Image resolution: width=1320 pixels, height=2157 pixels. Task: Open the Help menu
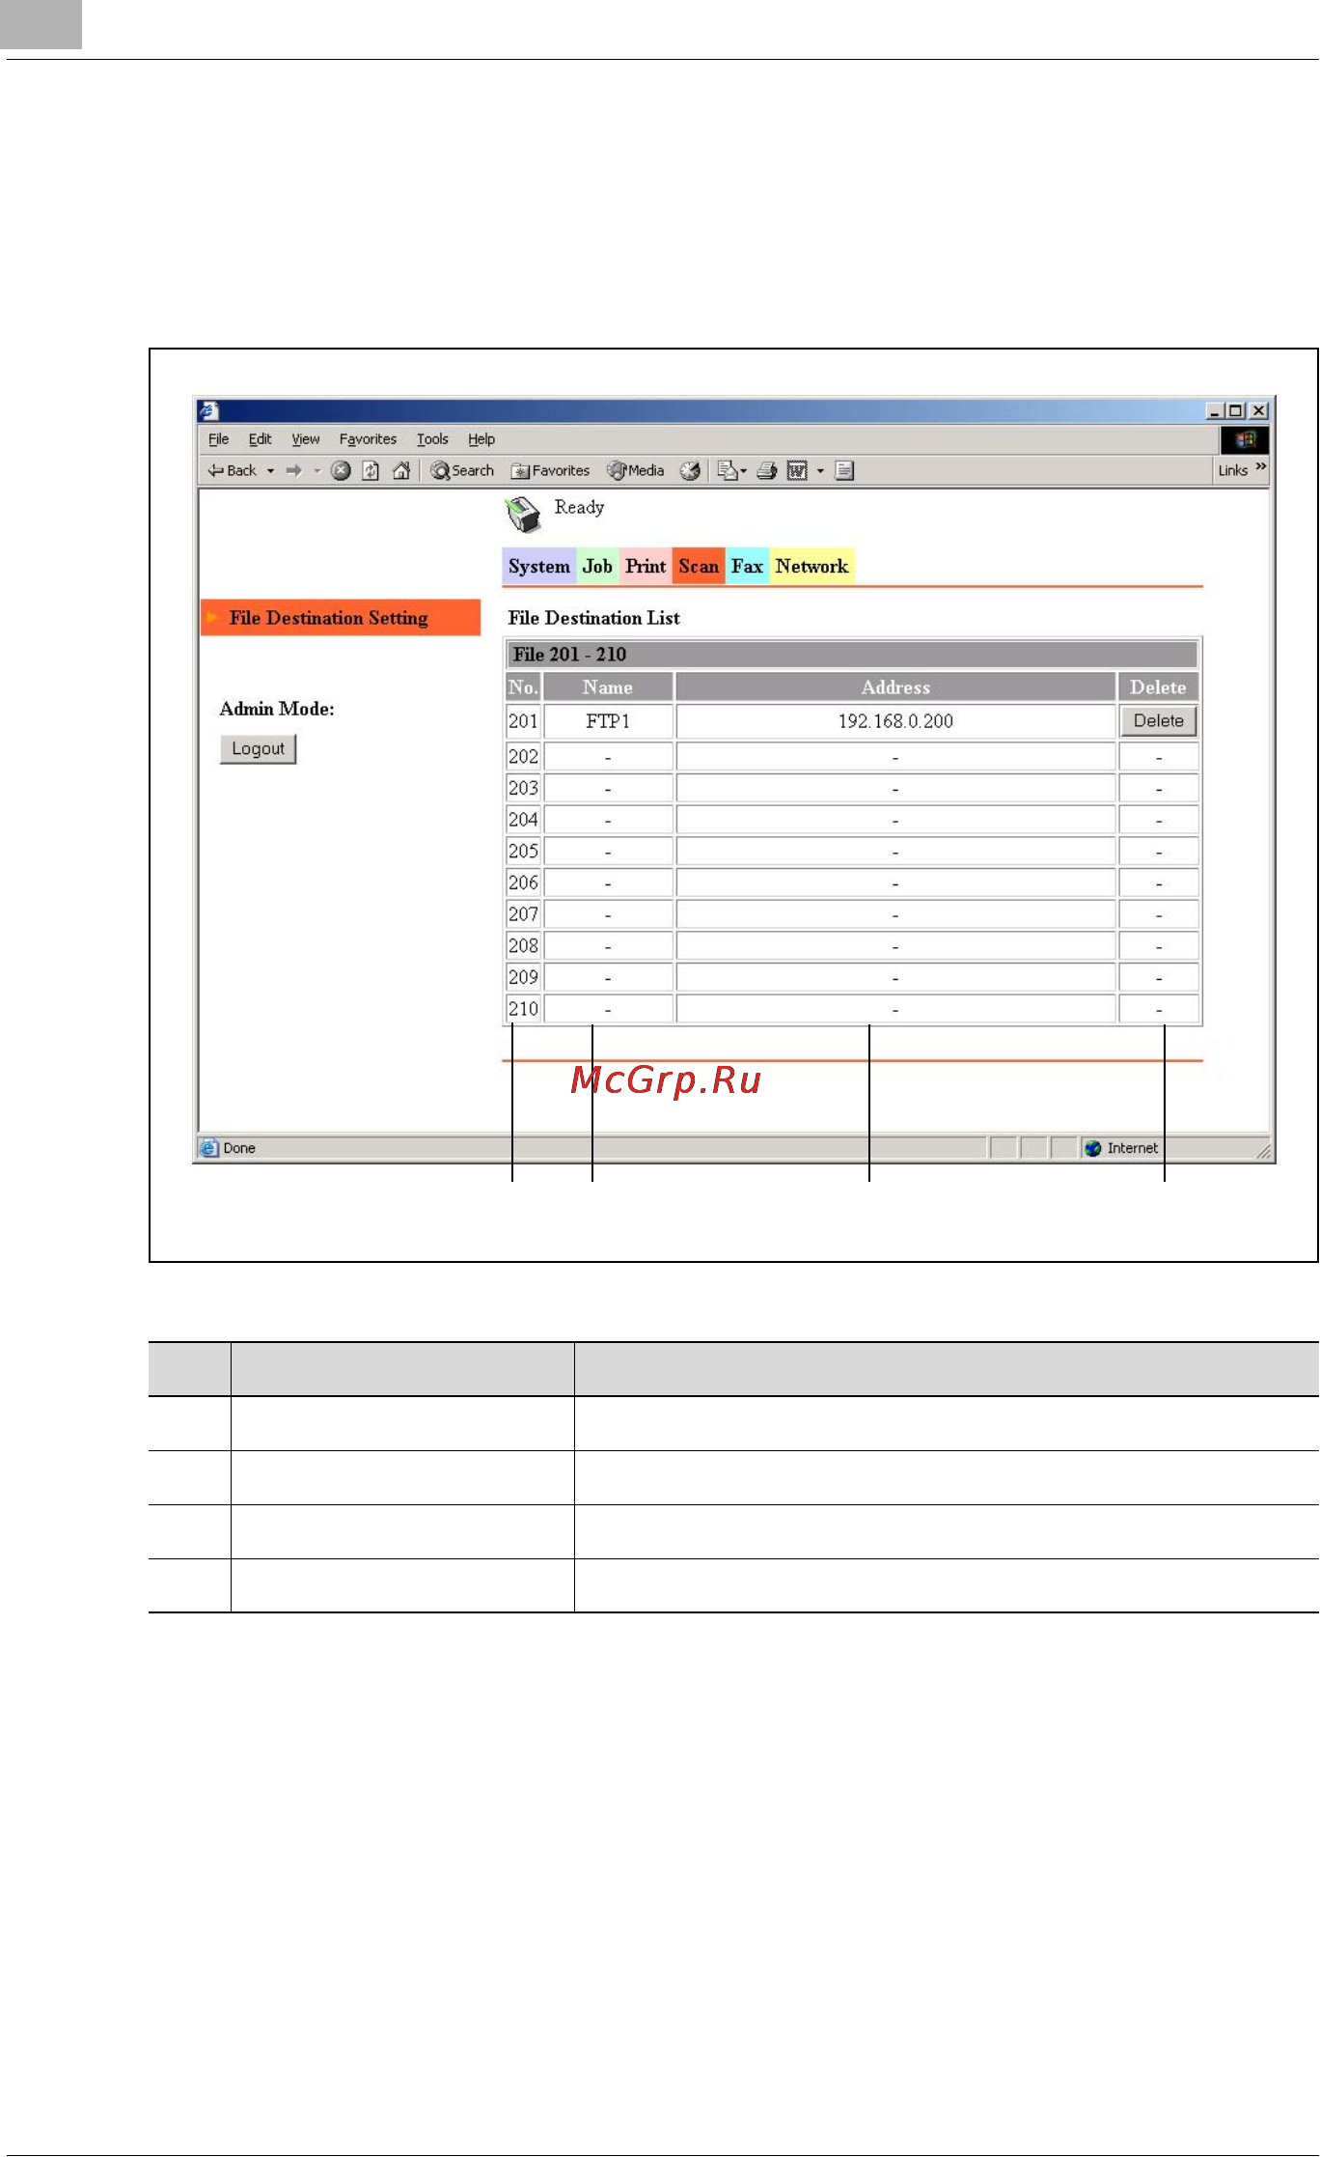point(481,439)
